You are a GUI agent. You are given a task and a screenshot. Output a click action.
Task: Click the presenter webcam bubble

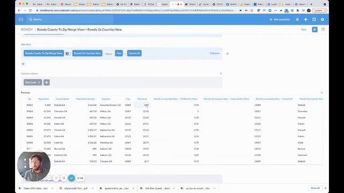(34, 166)
